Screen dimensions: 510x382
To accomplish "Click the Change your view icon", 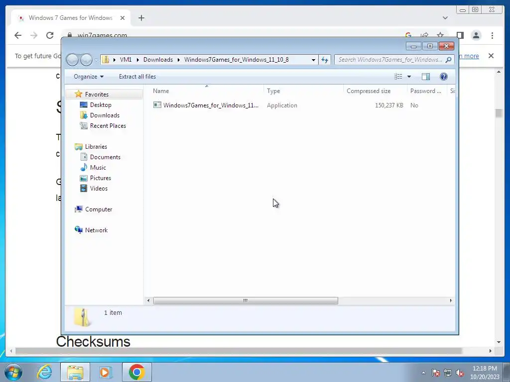I will coord(398,77).
